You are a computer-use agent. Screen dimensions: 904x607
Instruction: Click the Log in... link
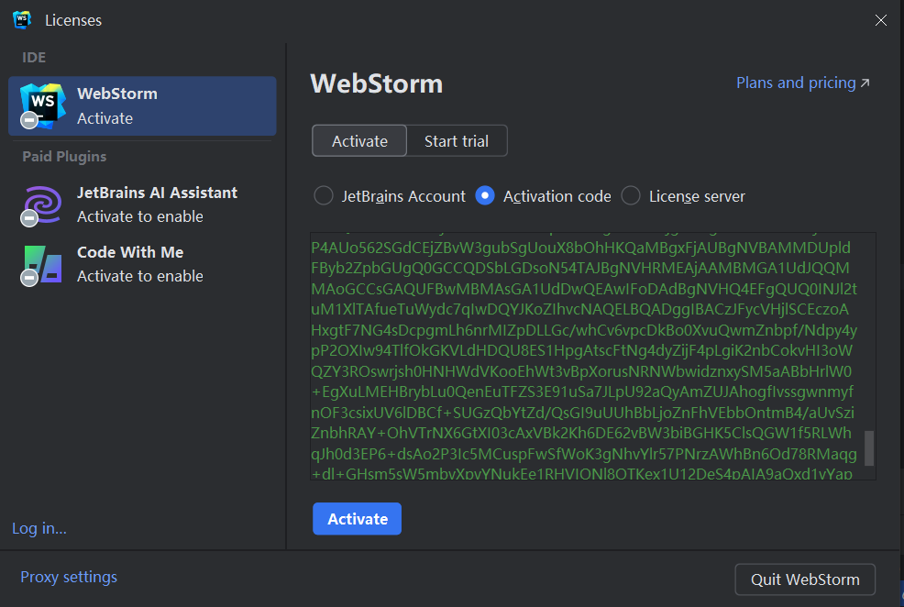pyautogui.click(x=39, y=528)
